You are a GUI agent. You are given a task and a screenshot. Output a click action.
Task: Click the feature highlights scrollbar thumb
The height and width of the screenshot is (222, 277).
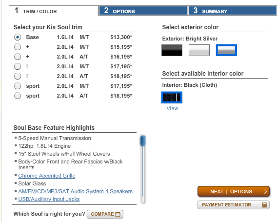pos(143,141)
